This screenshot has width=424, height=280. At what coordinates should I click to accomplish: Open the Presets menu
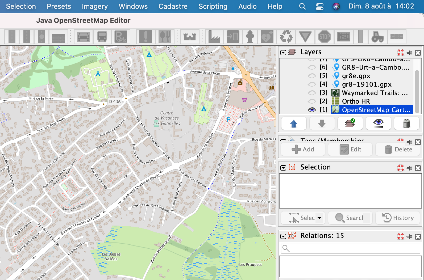(x=59, y=6)
